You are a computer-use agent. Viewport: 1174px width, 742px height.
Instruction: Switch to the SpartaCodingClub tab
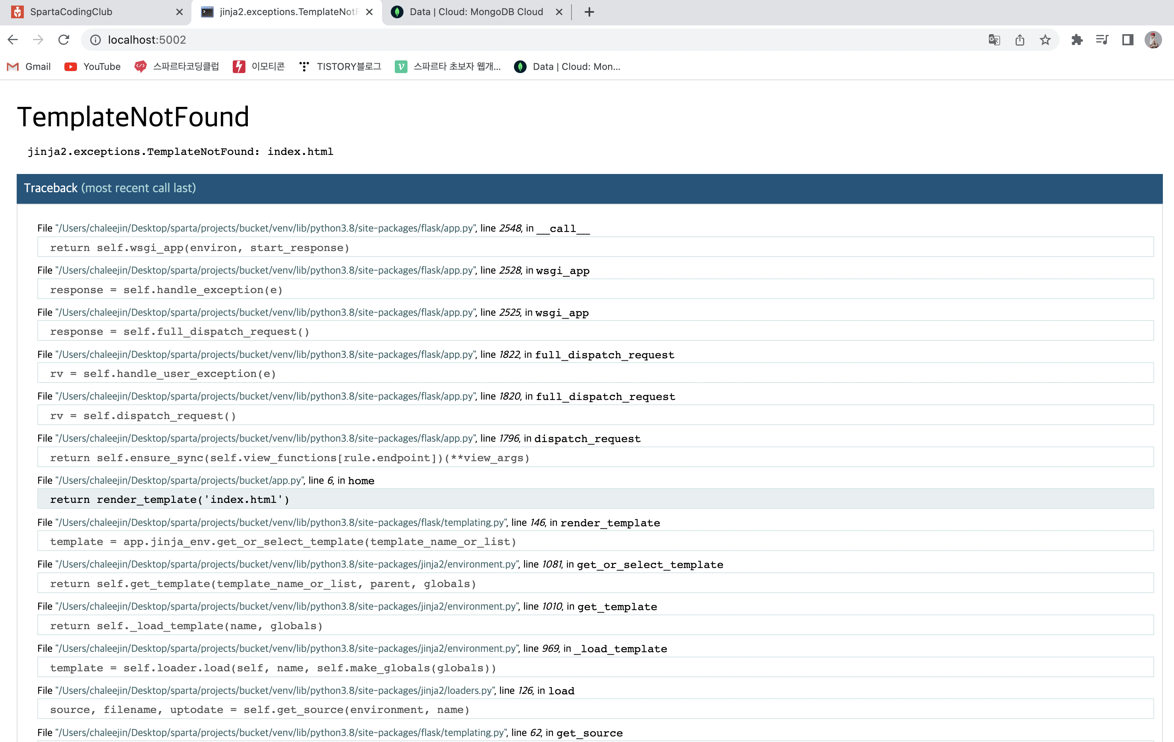click(97, 12)
